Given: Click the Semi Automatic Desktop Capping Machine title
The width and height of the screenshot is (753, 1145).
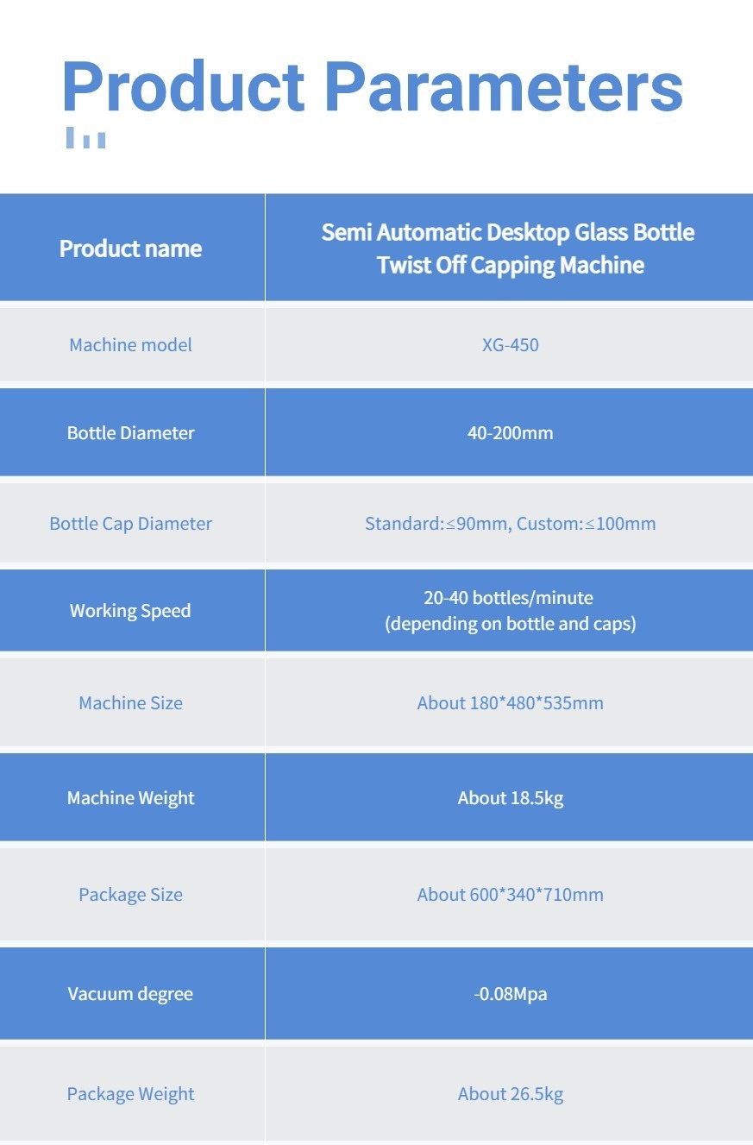Looking at the screenshot, I should tap(509, 249).
